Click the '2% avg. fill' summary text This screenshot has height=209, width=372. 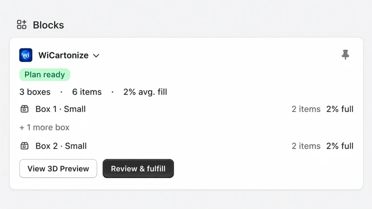pos(145,92)
